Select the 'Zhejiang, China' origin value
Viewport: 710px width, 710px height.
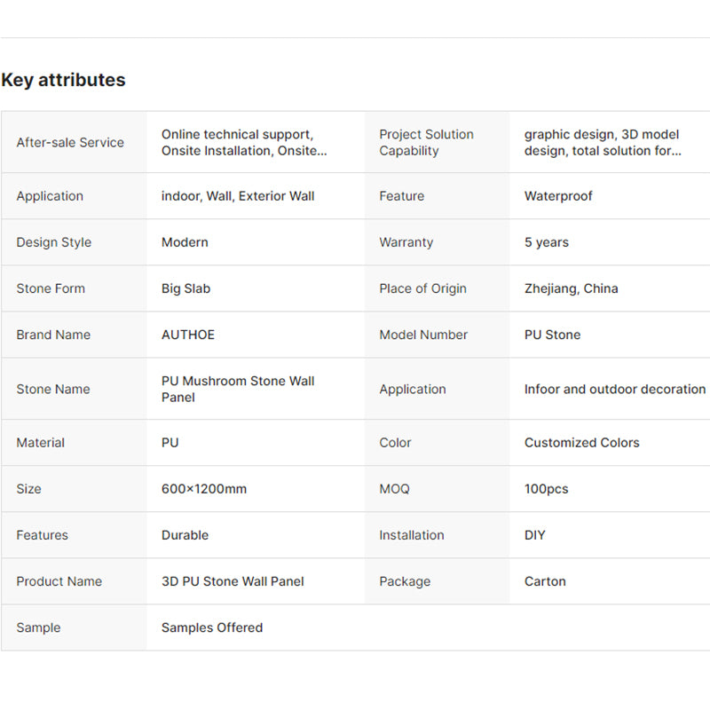[x=571, y=288]
